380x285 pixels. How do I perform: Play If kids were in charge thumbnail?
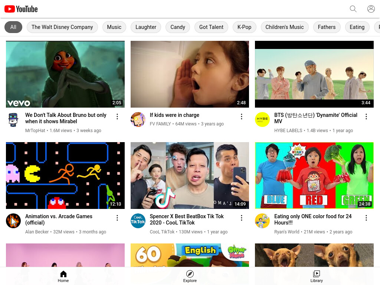pos(190,74)
